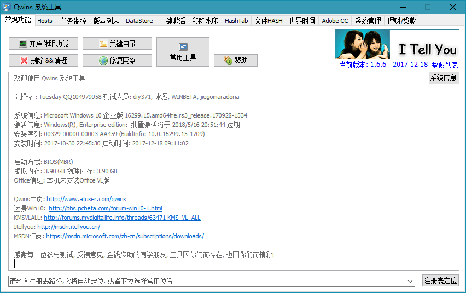
Task: Open the msdn.itellyou.cn link
Action: [x=68, y=227]
